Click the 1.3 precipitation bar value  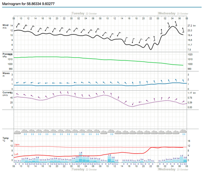(x=110, y=155)
